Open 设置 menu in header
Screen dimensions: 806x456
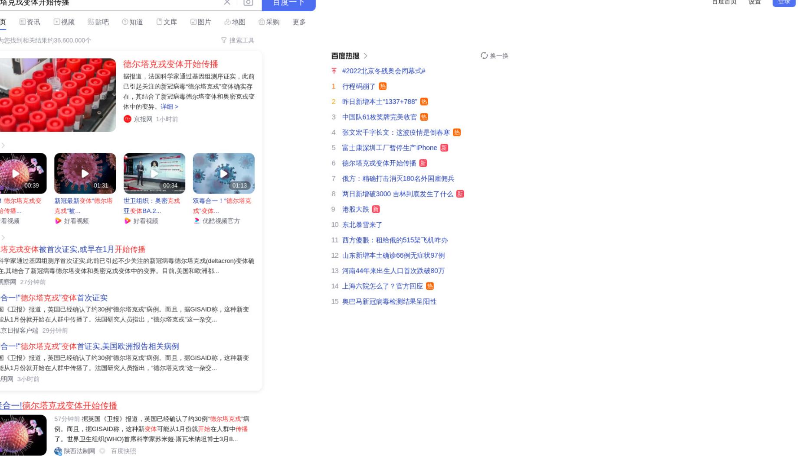coord(755,2)
